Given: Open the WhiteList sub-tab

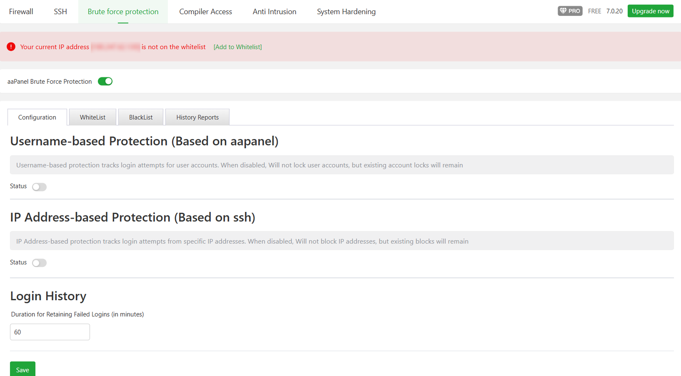Looking at the screenshot, I should pyautogui.click(x=92, y=117).
